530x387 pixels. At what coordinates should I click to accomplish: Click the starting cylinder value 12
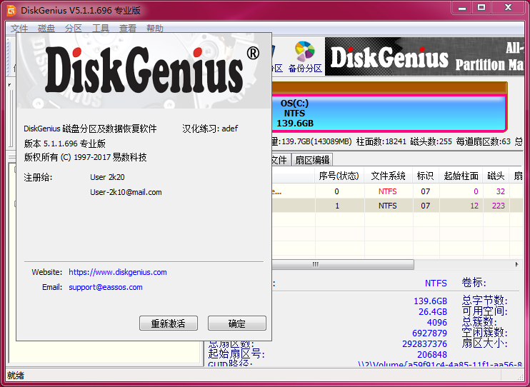[474, 206]
